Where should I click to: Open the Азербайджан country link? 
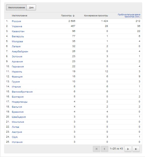20,52
